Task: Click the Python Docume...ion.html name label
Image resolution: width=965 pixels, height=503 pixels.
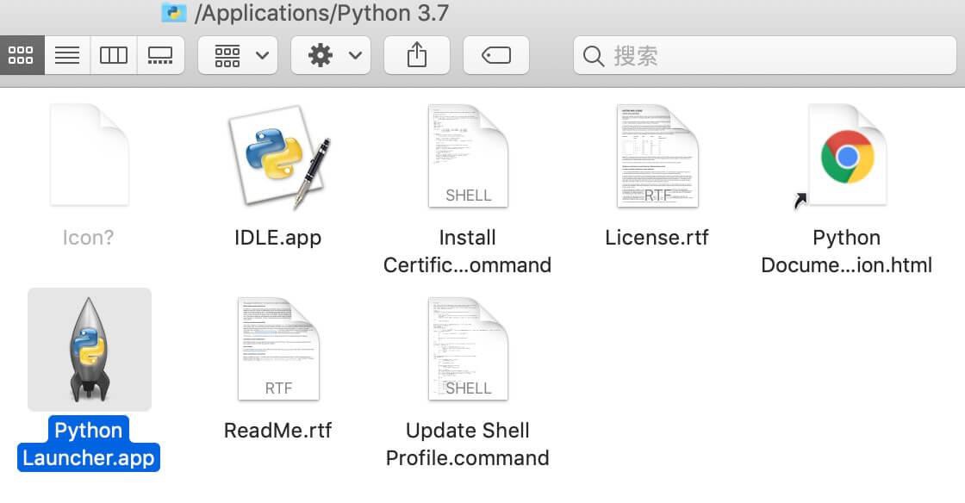Action: pyautogui.click(x=846, y=251)
